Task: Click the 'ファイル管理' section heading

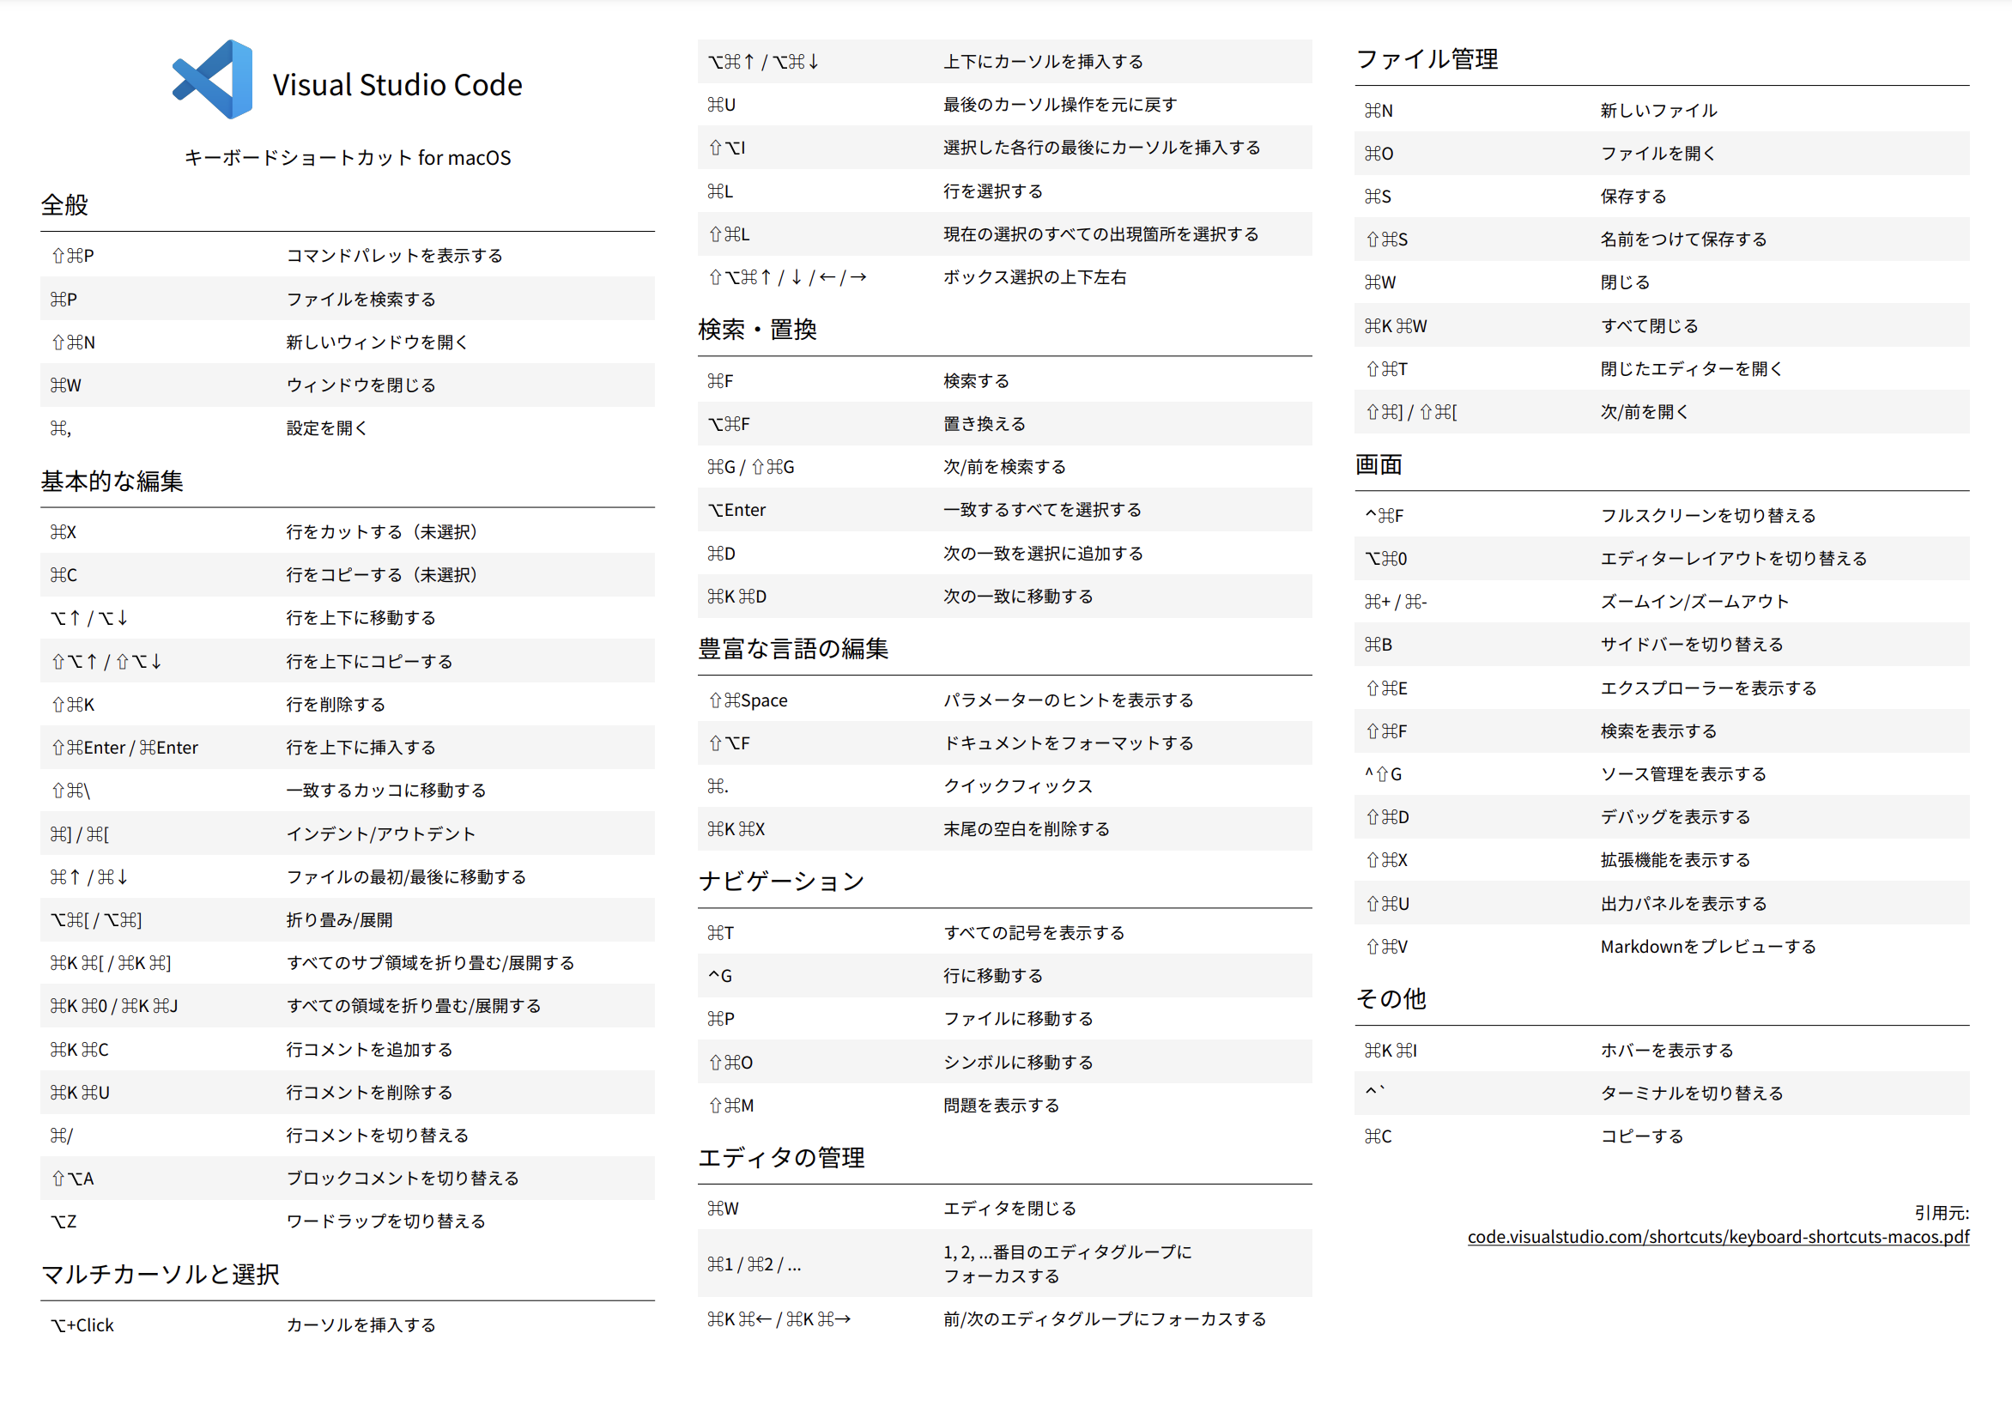Action: (1427, 58)
